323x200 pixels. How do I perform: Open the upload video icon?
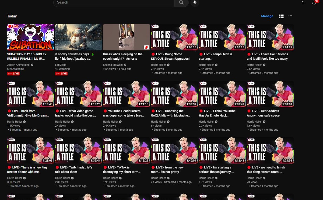303,2
